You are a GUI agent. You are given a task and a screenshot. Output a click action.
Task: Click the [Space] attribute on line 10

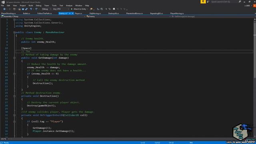coord(26,48)
